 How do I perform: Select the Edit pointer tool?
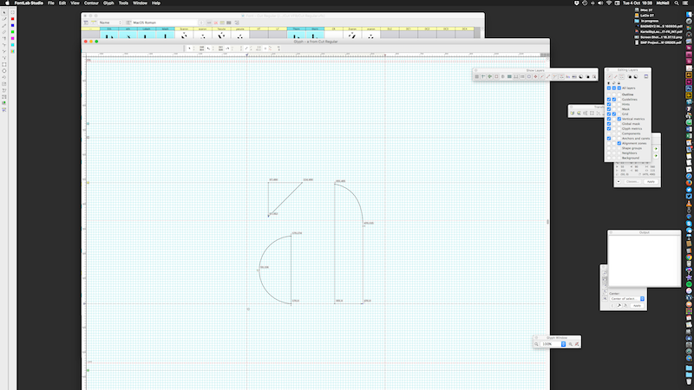coord(4,12)
